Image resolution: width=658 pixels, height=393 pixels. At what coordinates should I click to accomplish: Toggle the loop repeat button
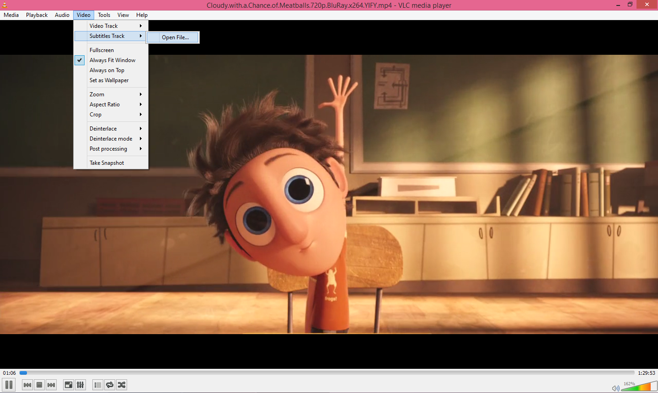pos(110,385)
